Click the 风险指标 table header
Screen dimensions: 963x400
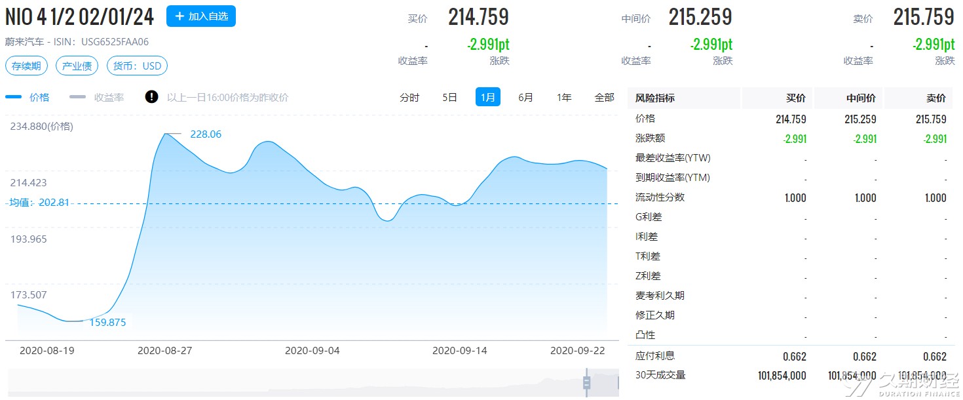[x=655, y=98]
